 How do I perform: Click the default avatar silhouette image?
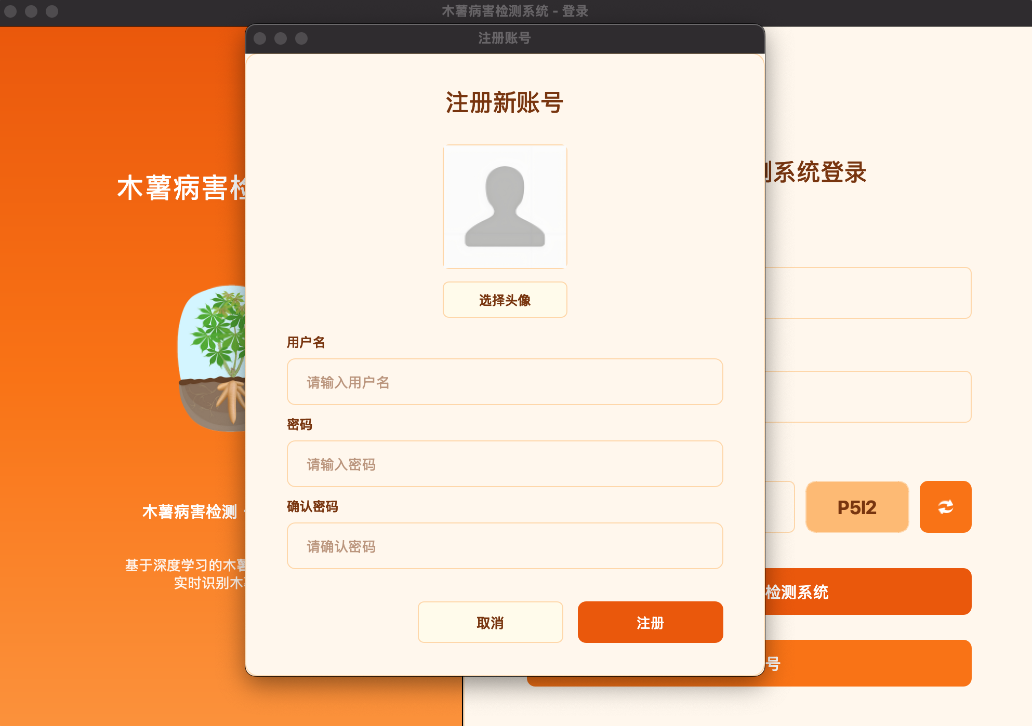click(x=505, y=207)
